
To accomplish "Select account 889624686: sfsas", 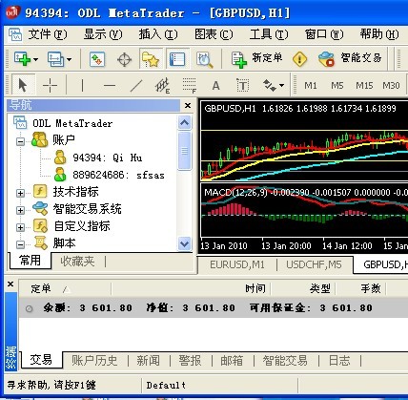I will click(x=118, y=175).
